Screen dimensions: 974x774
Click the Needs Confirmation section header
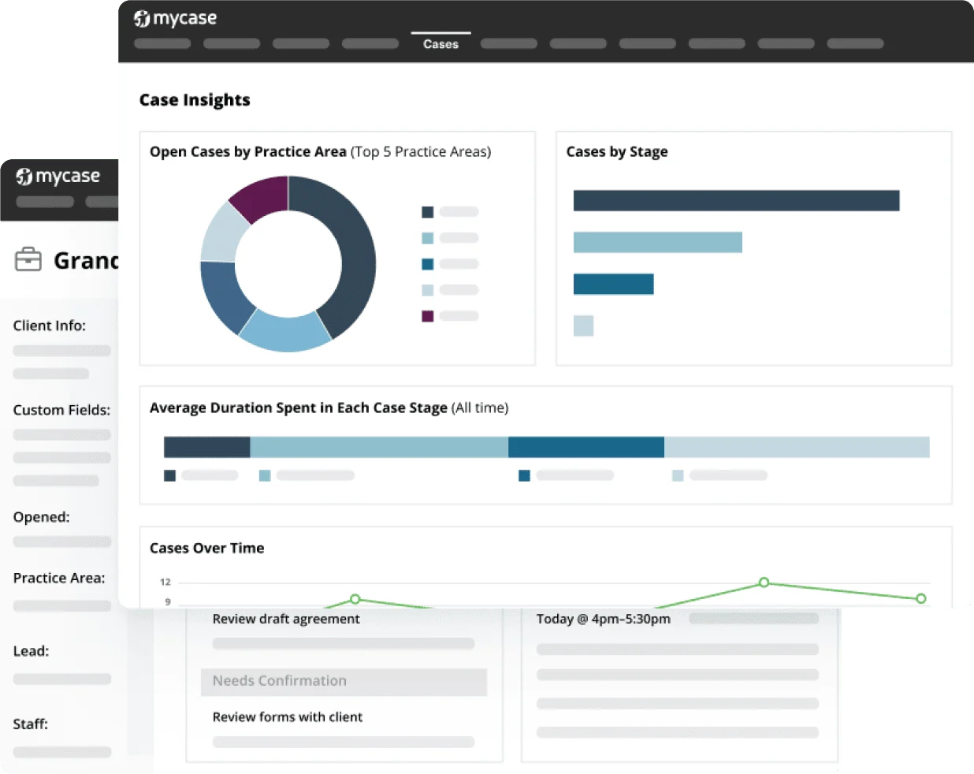[344, 681]
